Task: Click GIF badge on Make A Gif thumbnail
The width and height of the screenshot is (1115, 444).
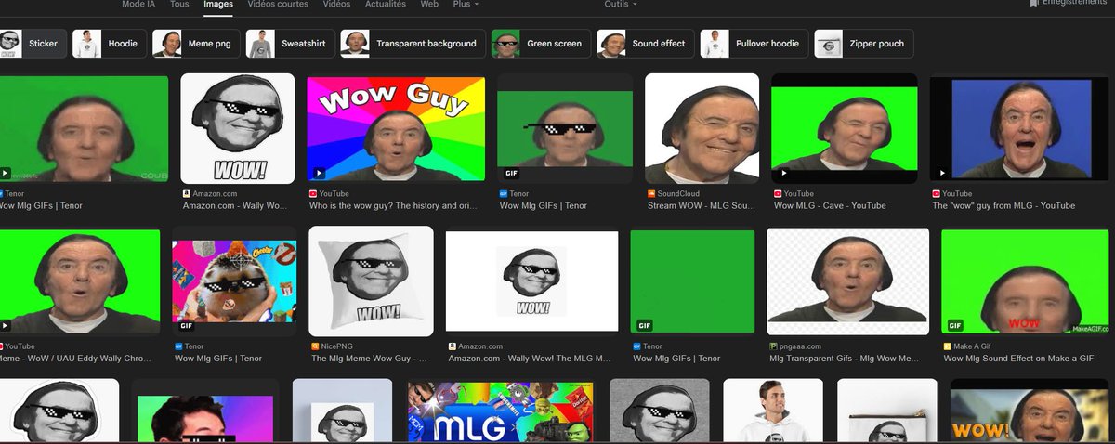Action: (x=954, y=326)
